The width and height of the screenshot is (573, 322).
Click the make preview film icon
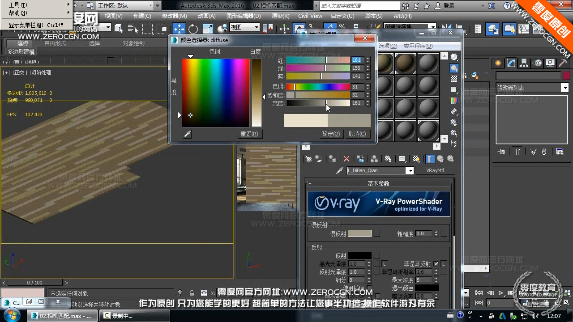[454, 111]
